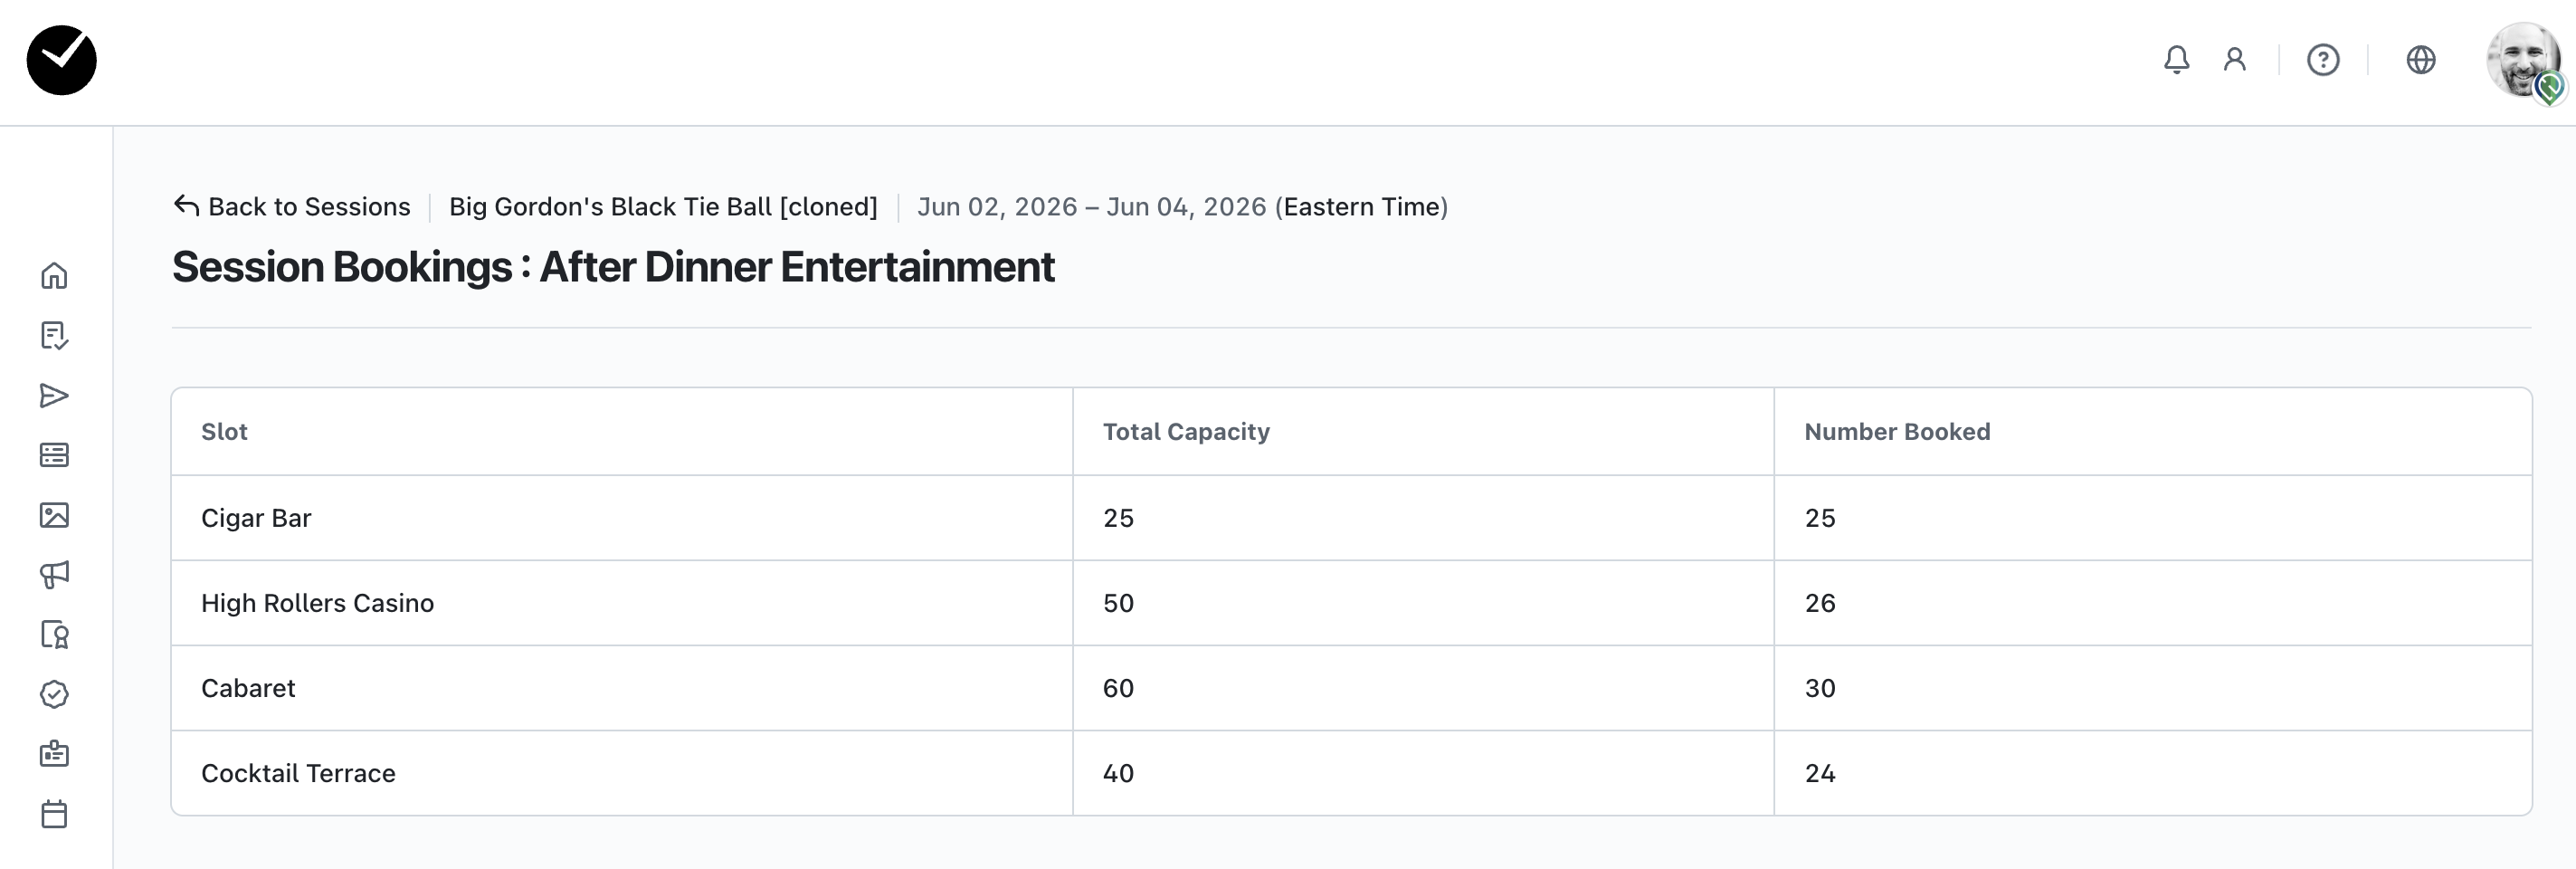Click the High Rollers Casino slot

click(x=317, y=603)
